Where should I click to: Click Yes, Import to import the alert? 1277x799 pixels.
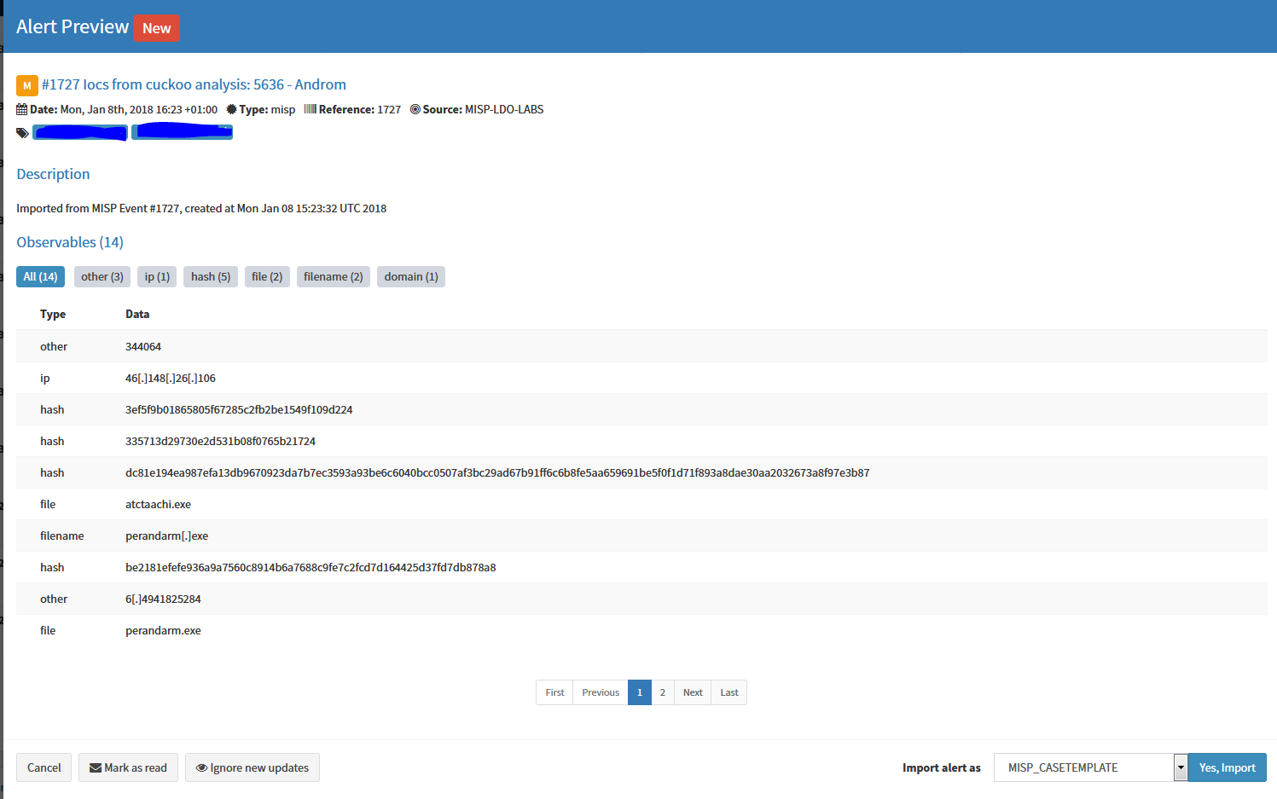coord(1227,767)
